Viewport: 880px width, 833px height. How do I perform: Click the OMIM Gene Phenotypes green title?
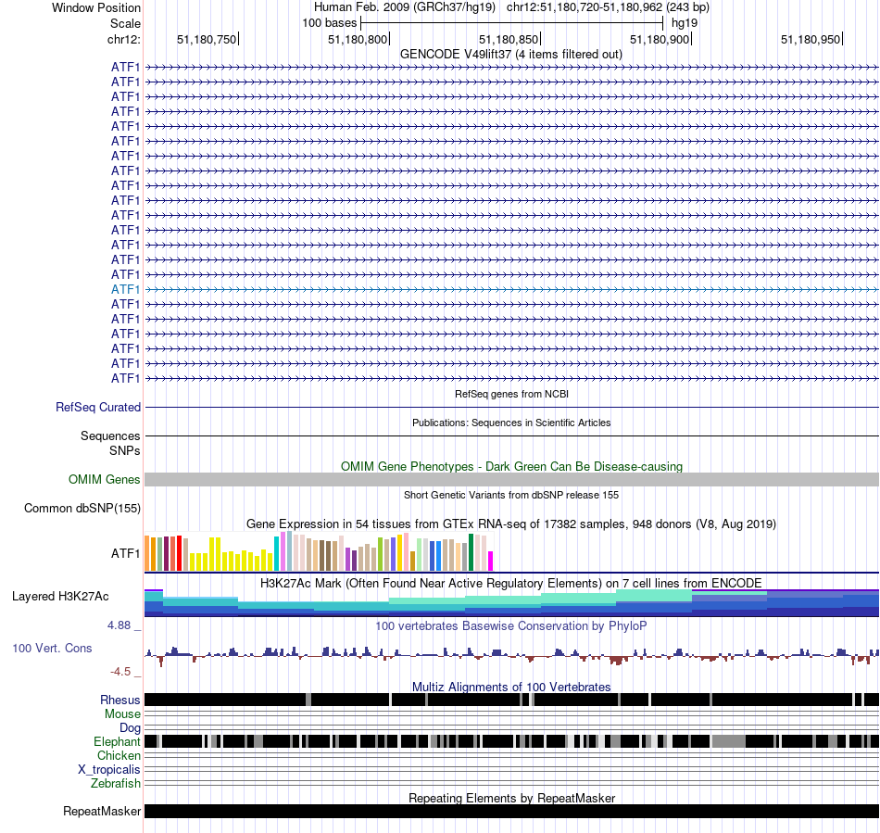(x=512, y=466)
